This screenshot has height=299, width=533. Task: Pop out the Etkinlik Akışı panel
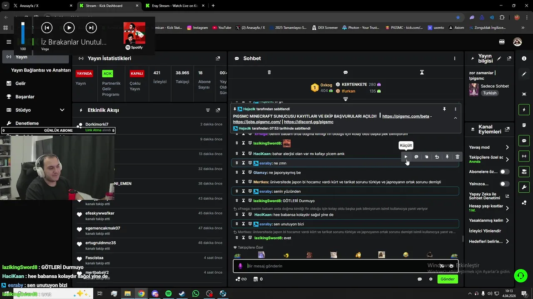[218, 110]
